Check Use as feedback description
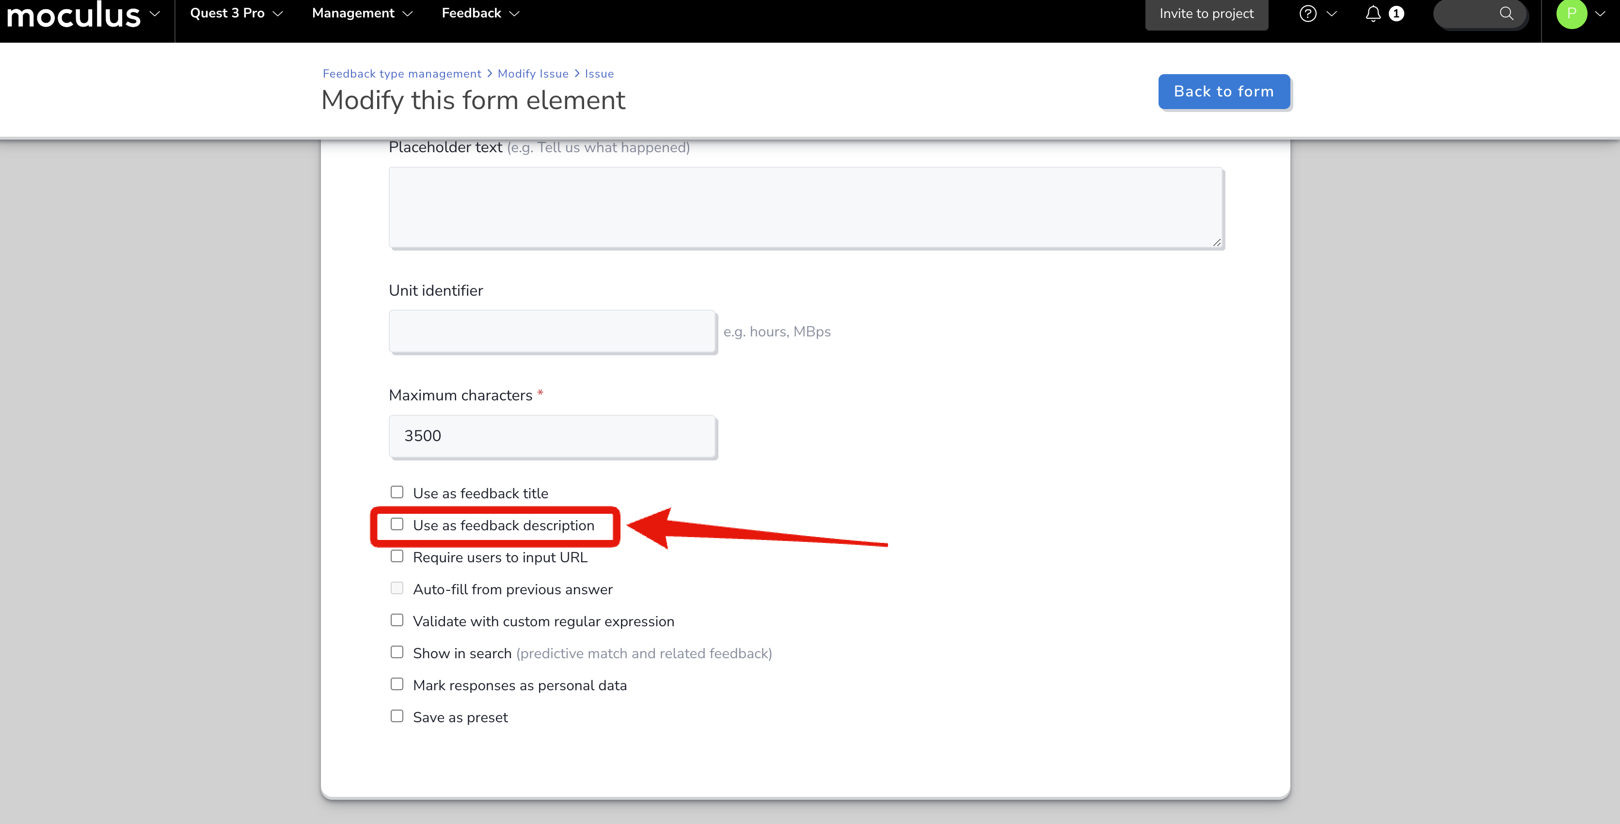 (x=397, y=524)
